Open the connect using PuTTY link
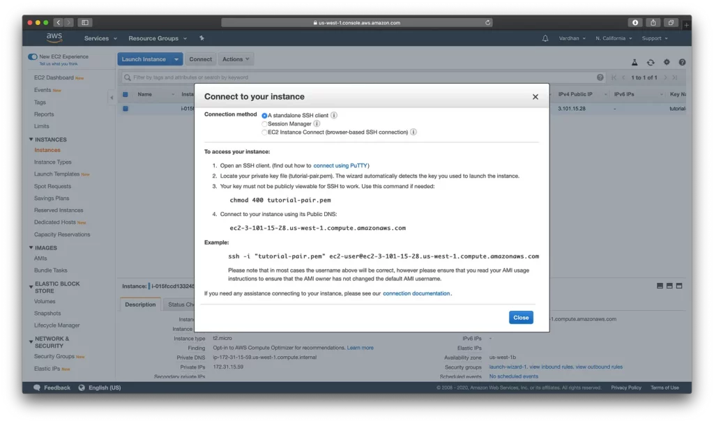The width and height of the screenshot is (714, 423). (x=340, y=166)
